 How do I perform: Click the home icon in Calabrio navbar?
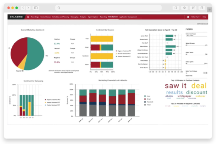coord(28,17)
